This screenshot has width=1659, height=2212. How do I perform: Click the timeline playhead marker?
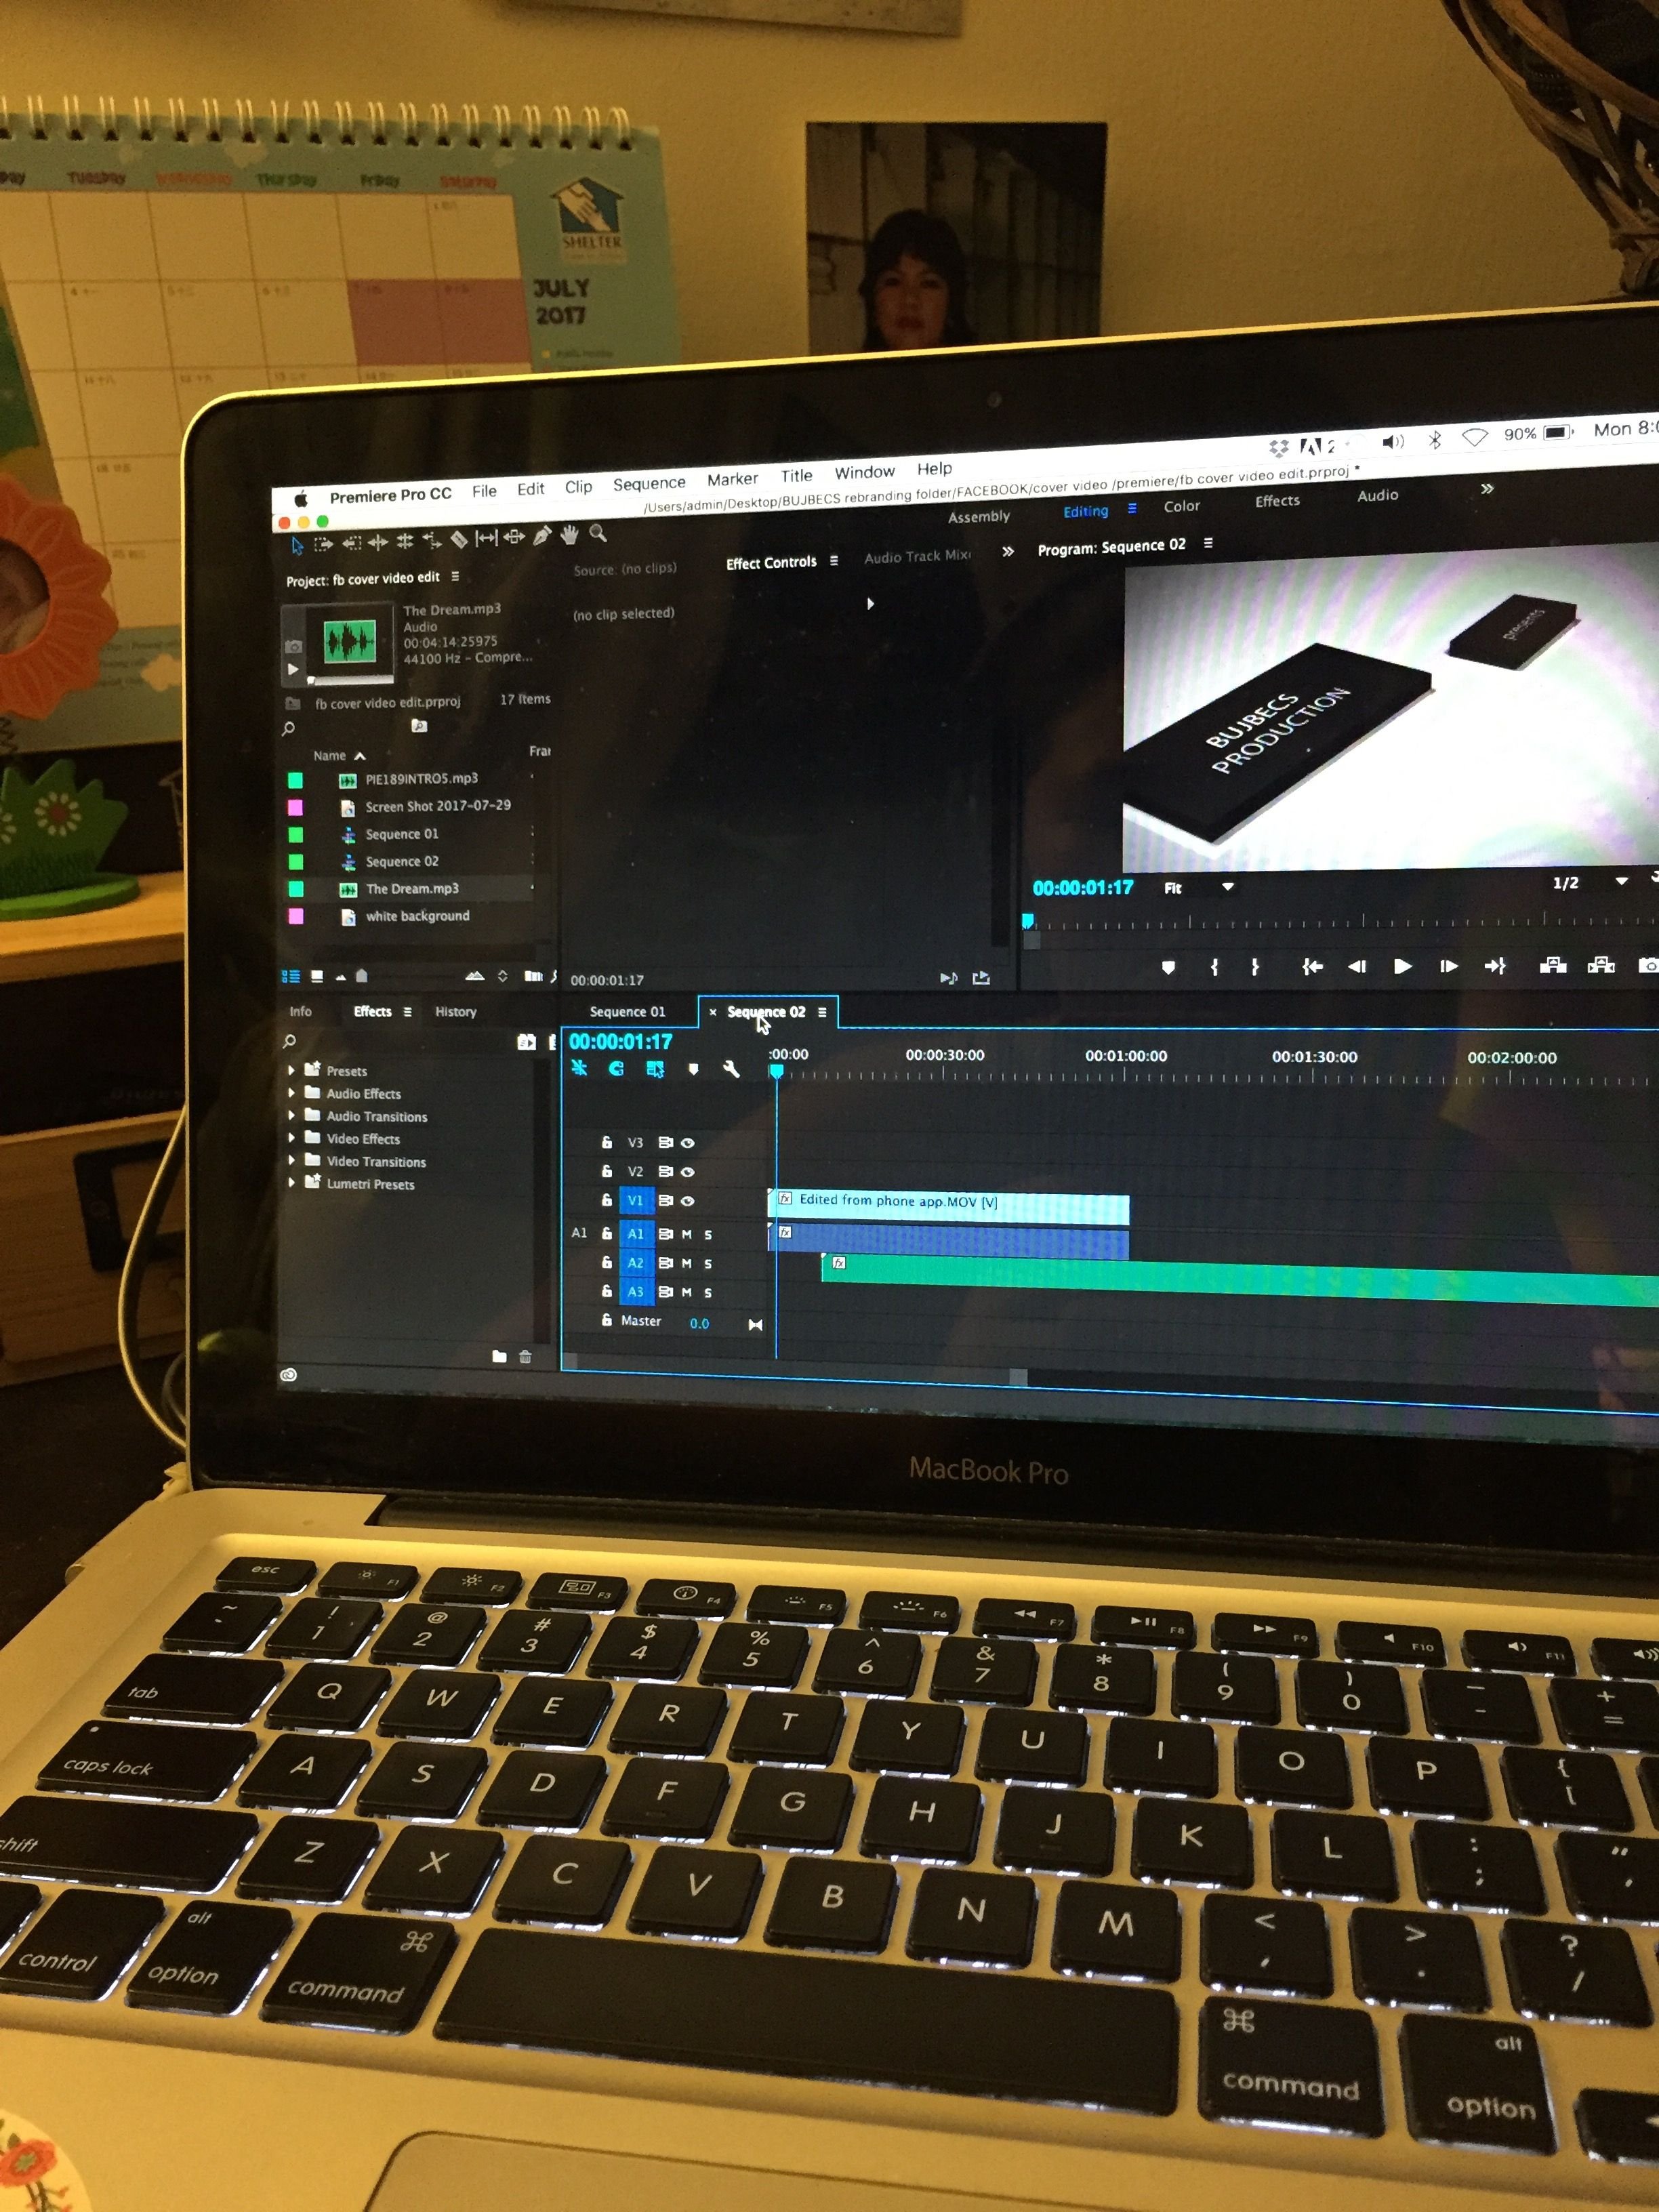(776, 1071)
